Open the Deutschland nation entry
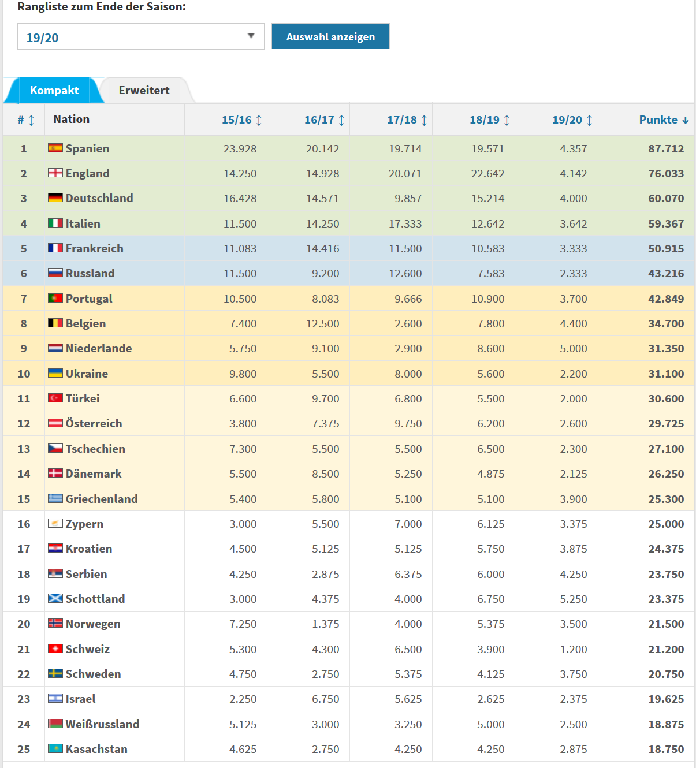This screenshot has width=696, height=768. tap(99, 199)
